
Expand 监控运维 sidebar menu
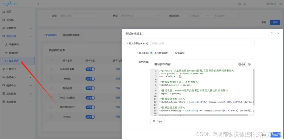(x=17, y=93)
